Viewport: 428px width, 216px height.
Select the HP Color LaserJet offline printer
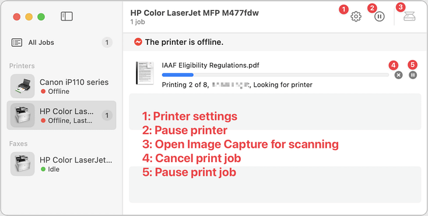(x=62, y=115)
